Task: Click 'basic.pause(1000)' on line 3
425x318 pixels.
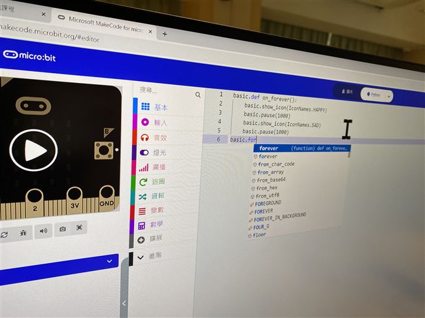Action: pyautogui.click(x=267, y=116)
